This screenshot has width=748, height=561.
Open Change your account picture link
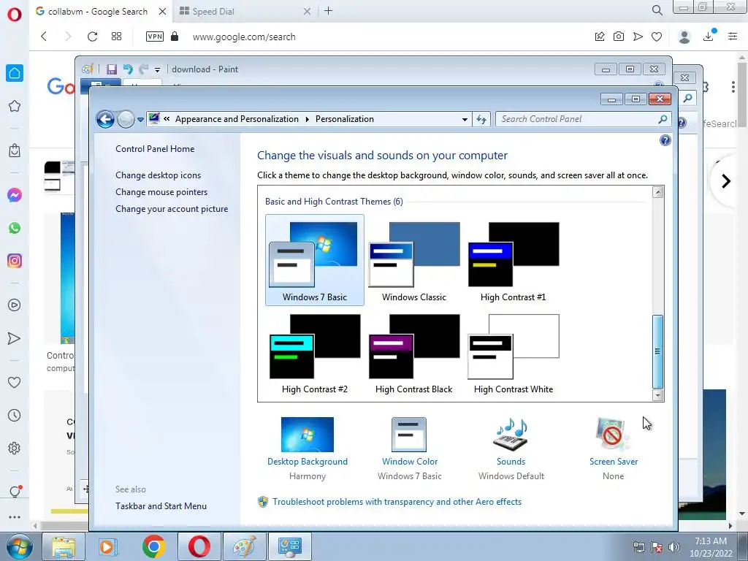tap(172, 208)
